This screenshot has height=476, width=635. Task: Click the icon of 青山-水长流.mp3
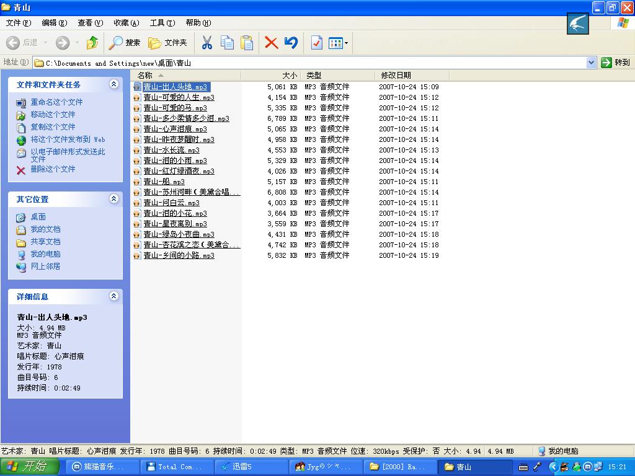137,150
